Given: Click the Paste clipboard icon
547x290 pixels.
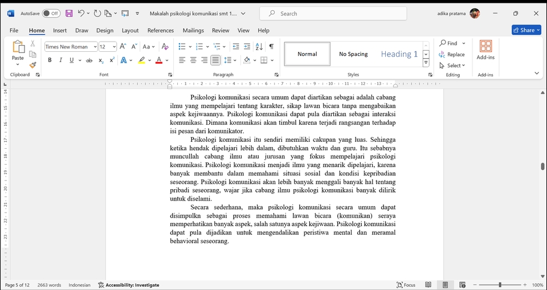Looking at the screenshot, I should coord(18,47).
